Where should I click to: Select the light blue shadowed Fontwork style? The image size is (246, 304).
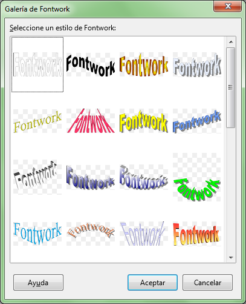point(197,64)
